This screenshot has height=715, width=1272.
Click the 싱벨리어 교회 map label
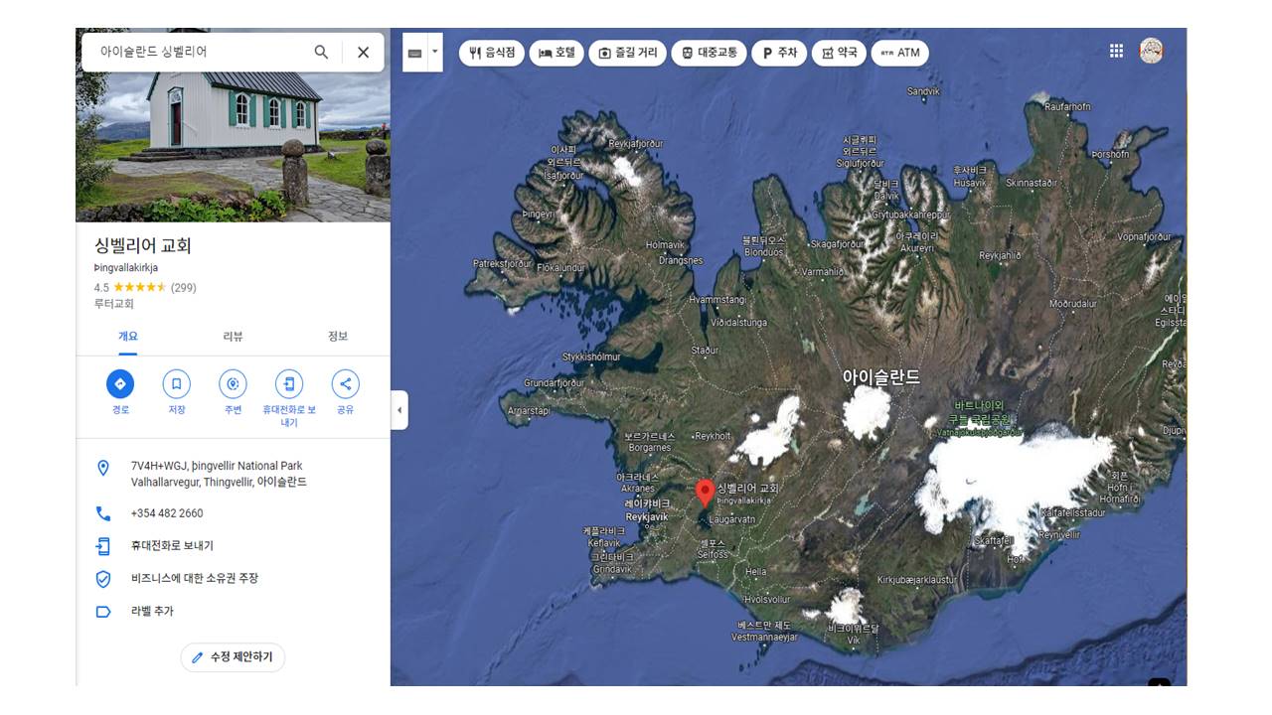click(748, 489)
